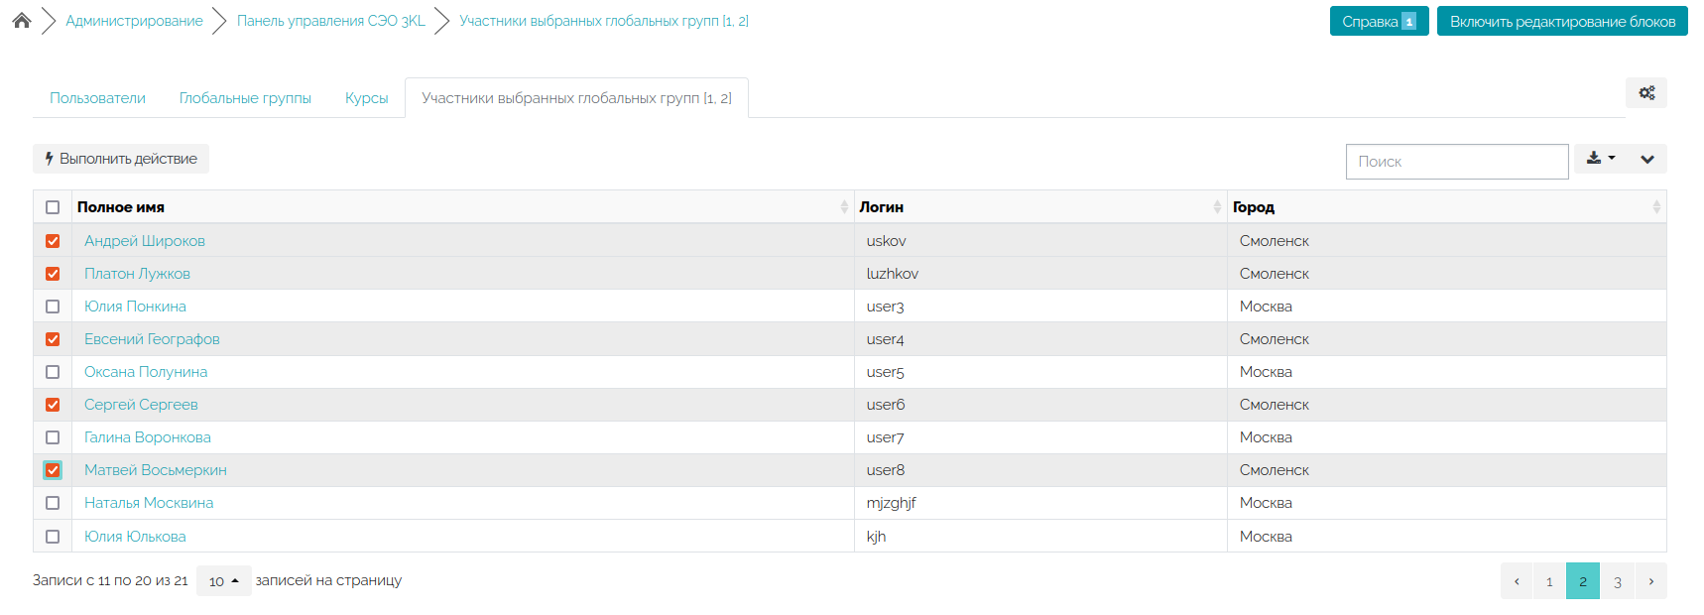Image resolution: width=1704 pixels, height=615 pixels.
Task: Click Город column header text
Action: (x=1254, y=207)
